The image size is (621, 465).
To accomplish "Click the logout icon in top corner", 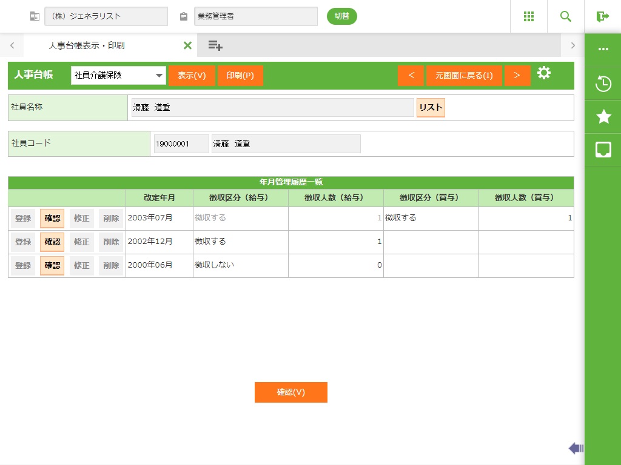I will [603, 16].
